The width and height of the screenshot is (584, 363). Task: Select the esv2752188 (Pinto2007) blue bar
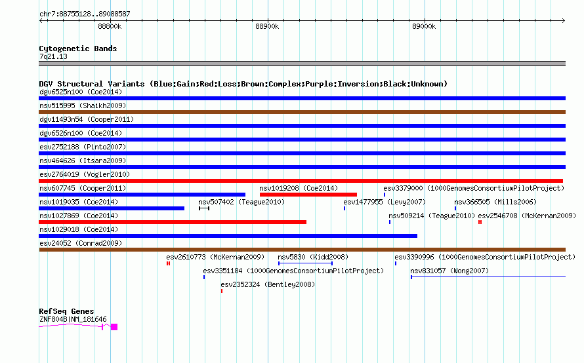302,153
